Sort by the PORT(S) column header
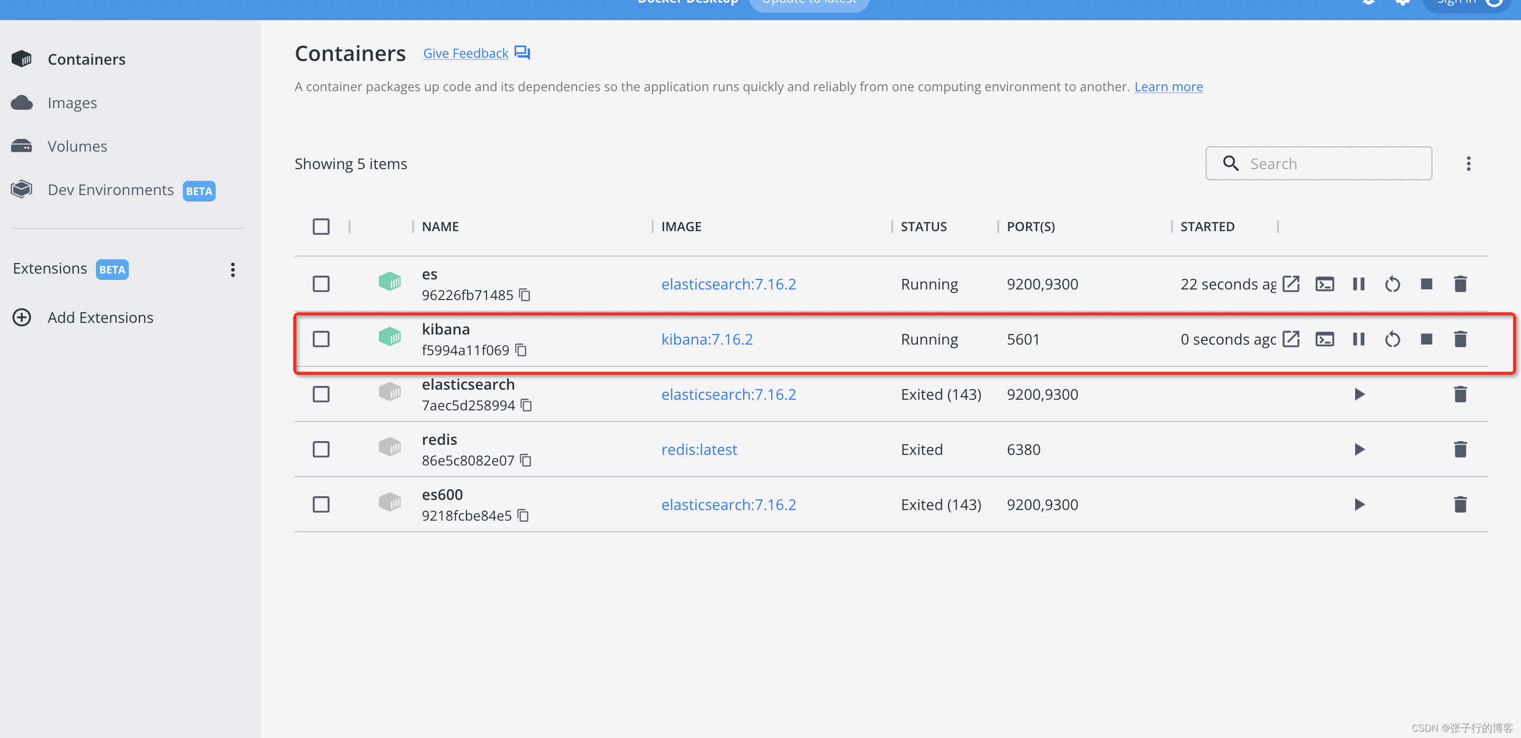The width and height of the screenshot is (1521, 738). coord(1030,226)
